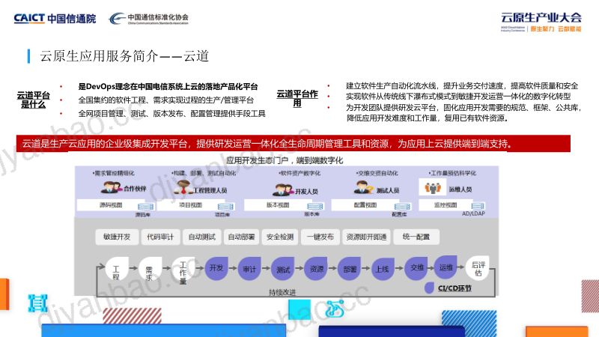Viewport: 599px width, 337px height.
Task: Click the 工作量预估科学化 label
Action: pos(452,173)
